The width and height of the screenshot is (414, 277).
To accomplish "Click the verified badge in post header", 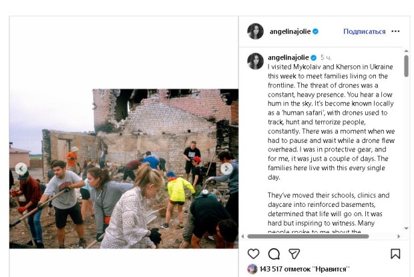I will [x=316, y=31].
